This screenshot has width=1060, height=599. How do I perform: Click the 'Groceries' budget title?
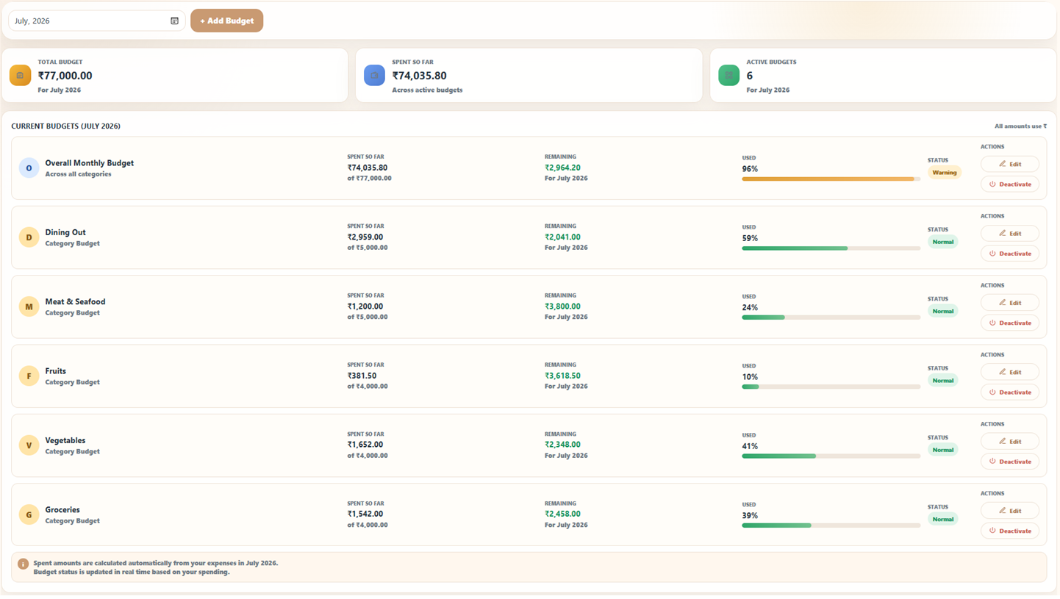point(62,509)
